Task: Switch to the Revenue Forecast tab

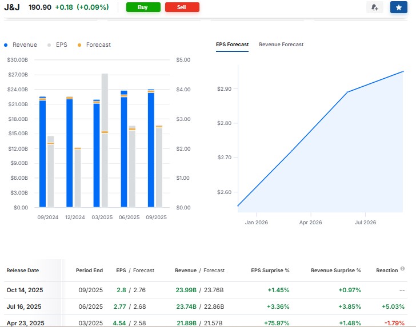Action: [x=281, y=45]
